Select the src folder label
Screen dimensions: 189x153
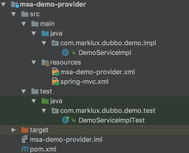coord(35,14)
